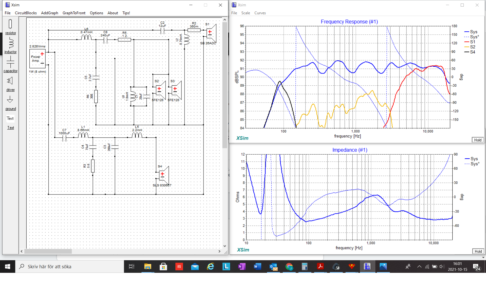Click the S2 legend entry in frequency graph
This screenshot has height=291, width=486.
pos(470,47)
